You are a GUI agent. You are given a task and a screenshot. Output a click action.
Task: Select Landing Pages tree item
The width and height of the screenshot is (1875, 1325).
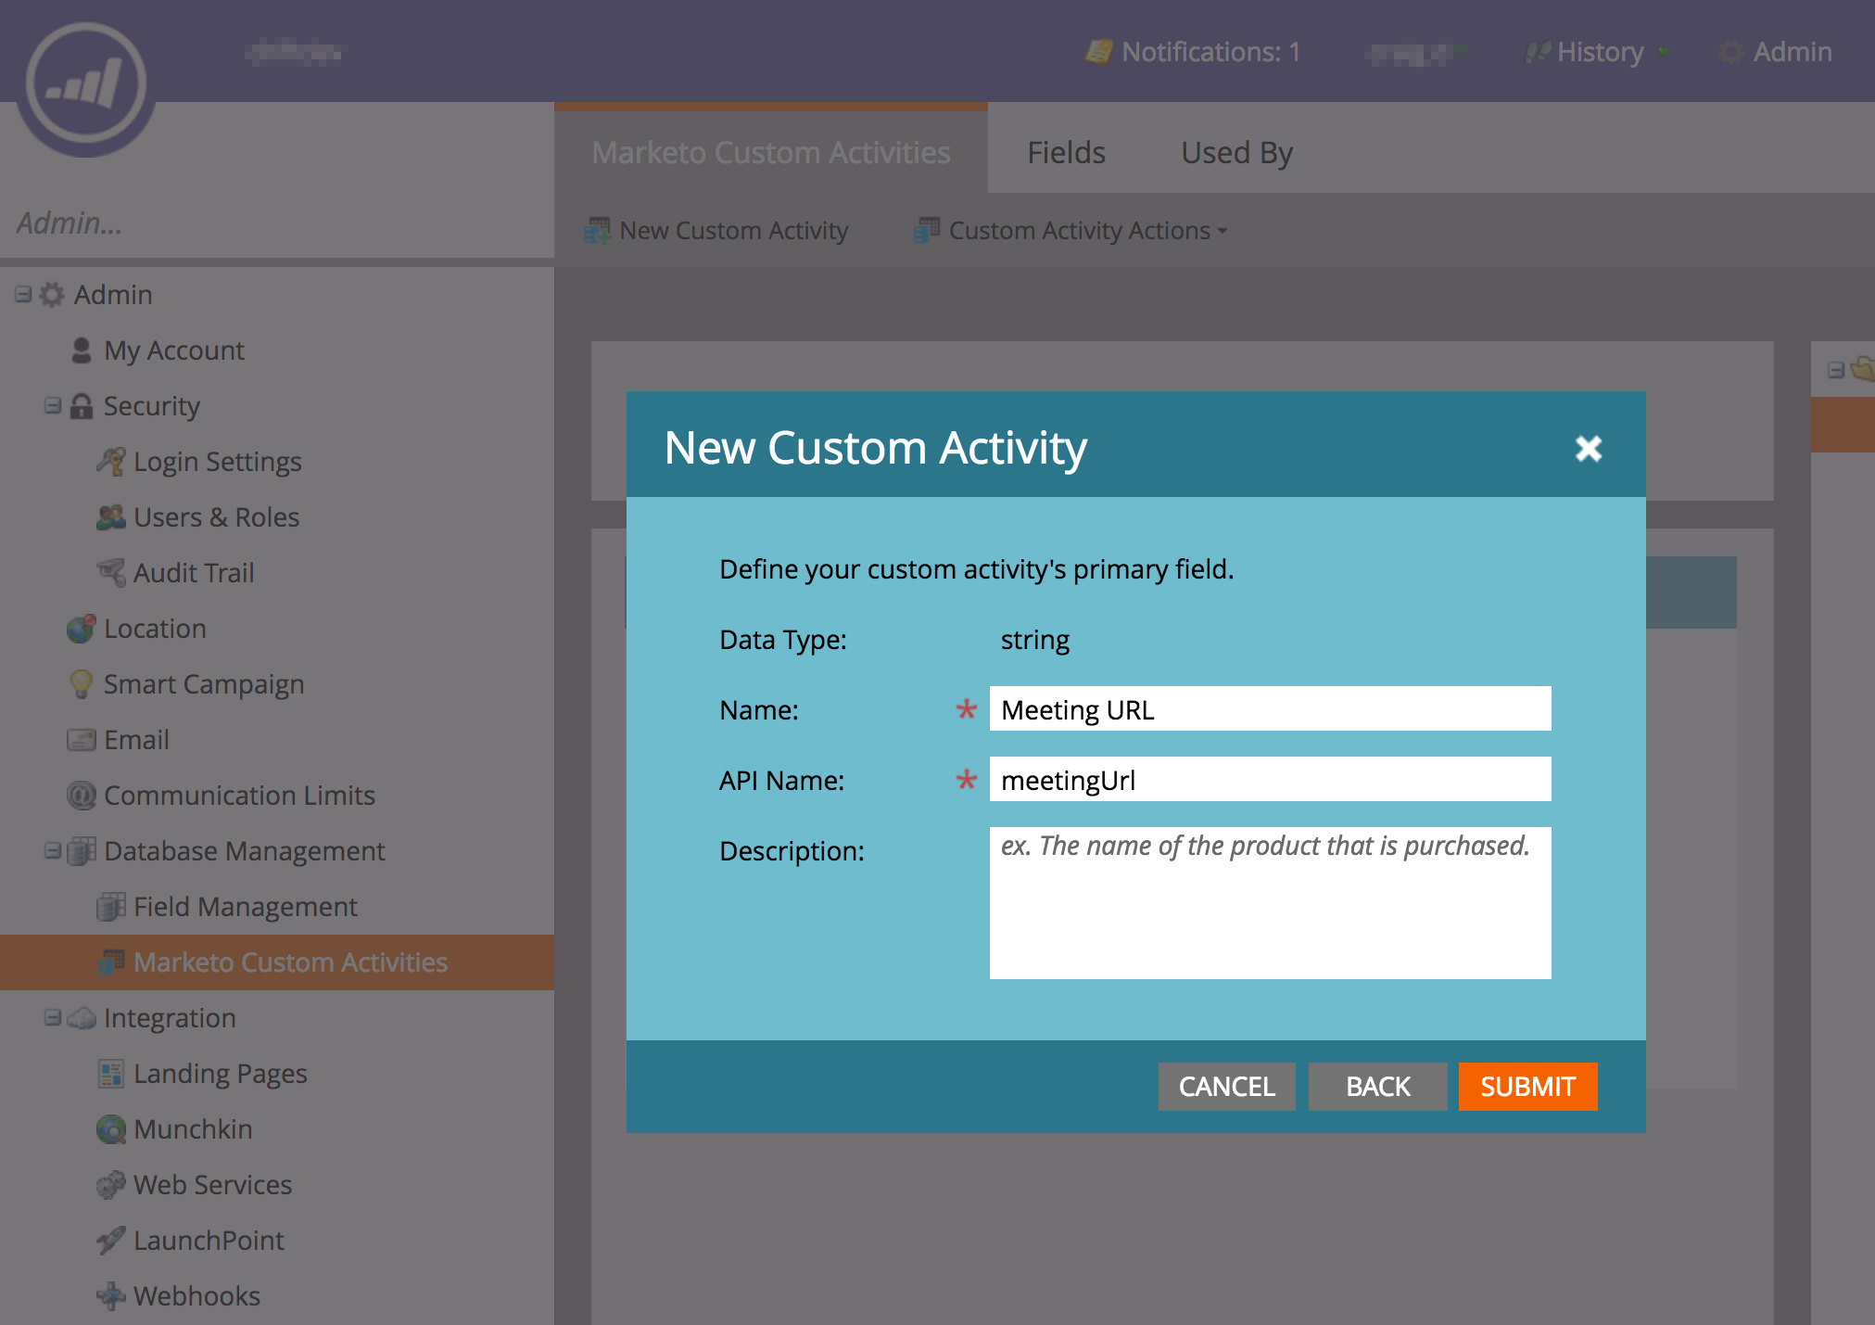221,1074
